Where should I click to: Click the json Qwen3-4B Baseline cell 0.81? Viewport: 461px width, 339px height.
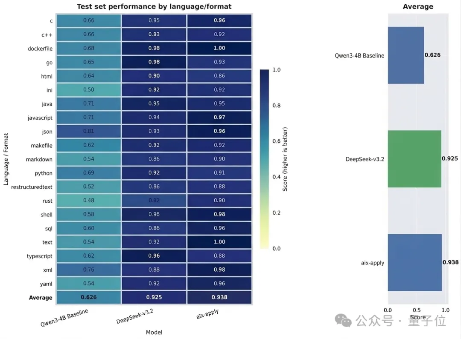(x=88, y=131)
